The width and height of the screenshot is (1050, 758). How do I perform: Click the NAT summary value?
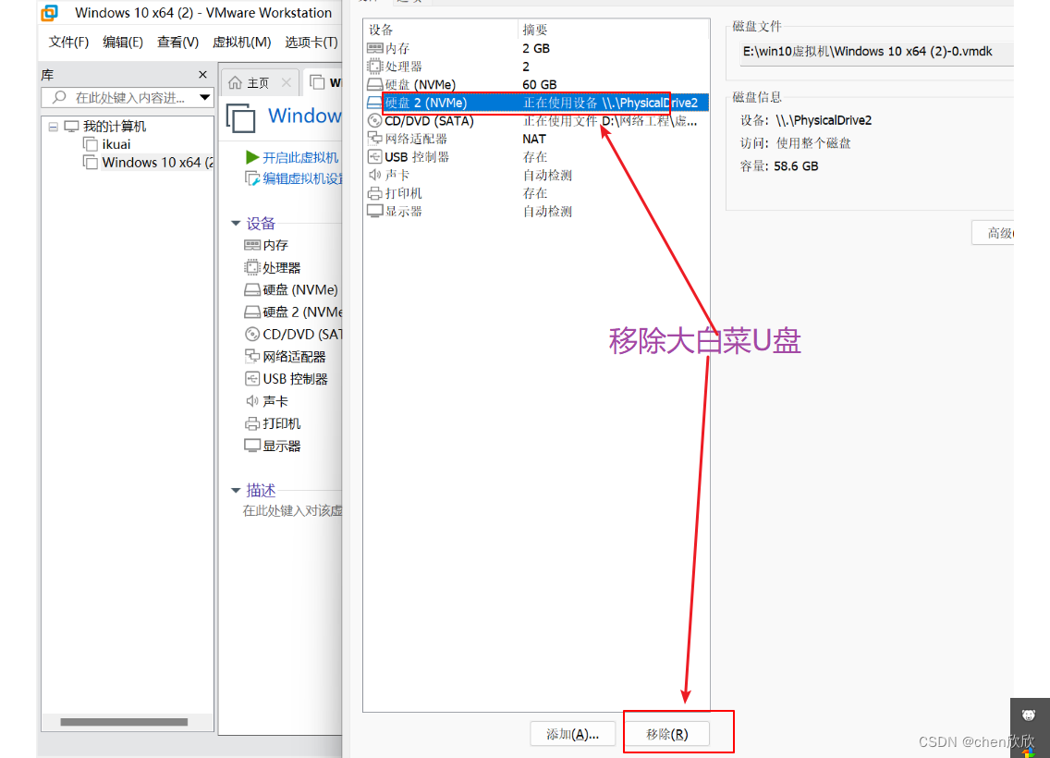pos(533,139)
